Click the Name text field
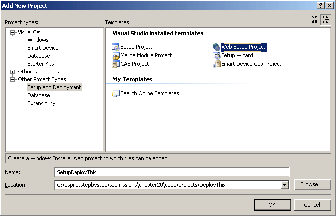The height and width of the screenshot is (216, 336). [171, 172]
